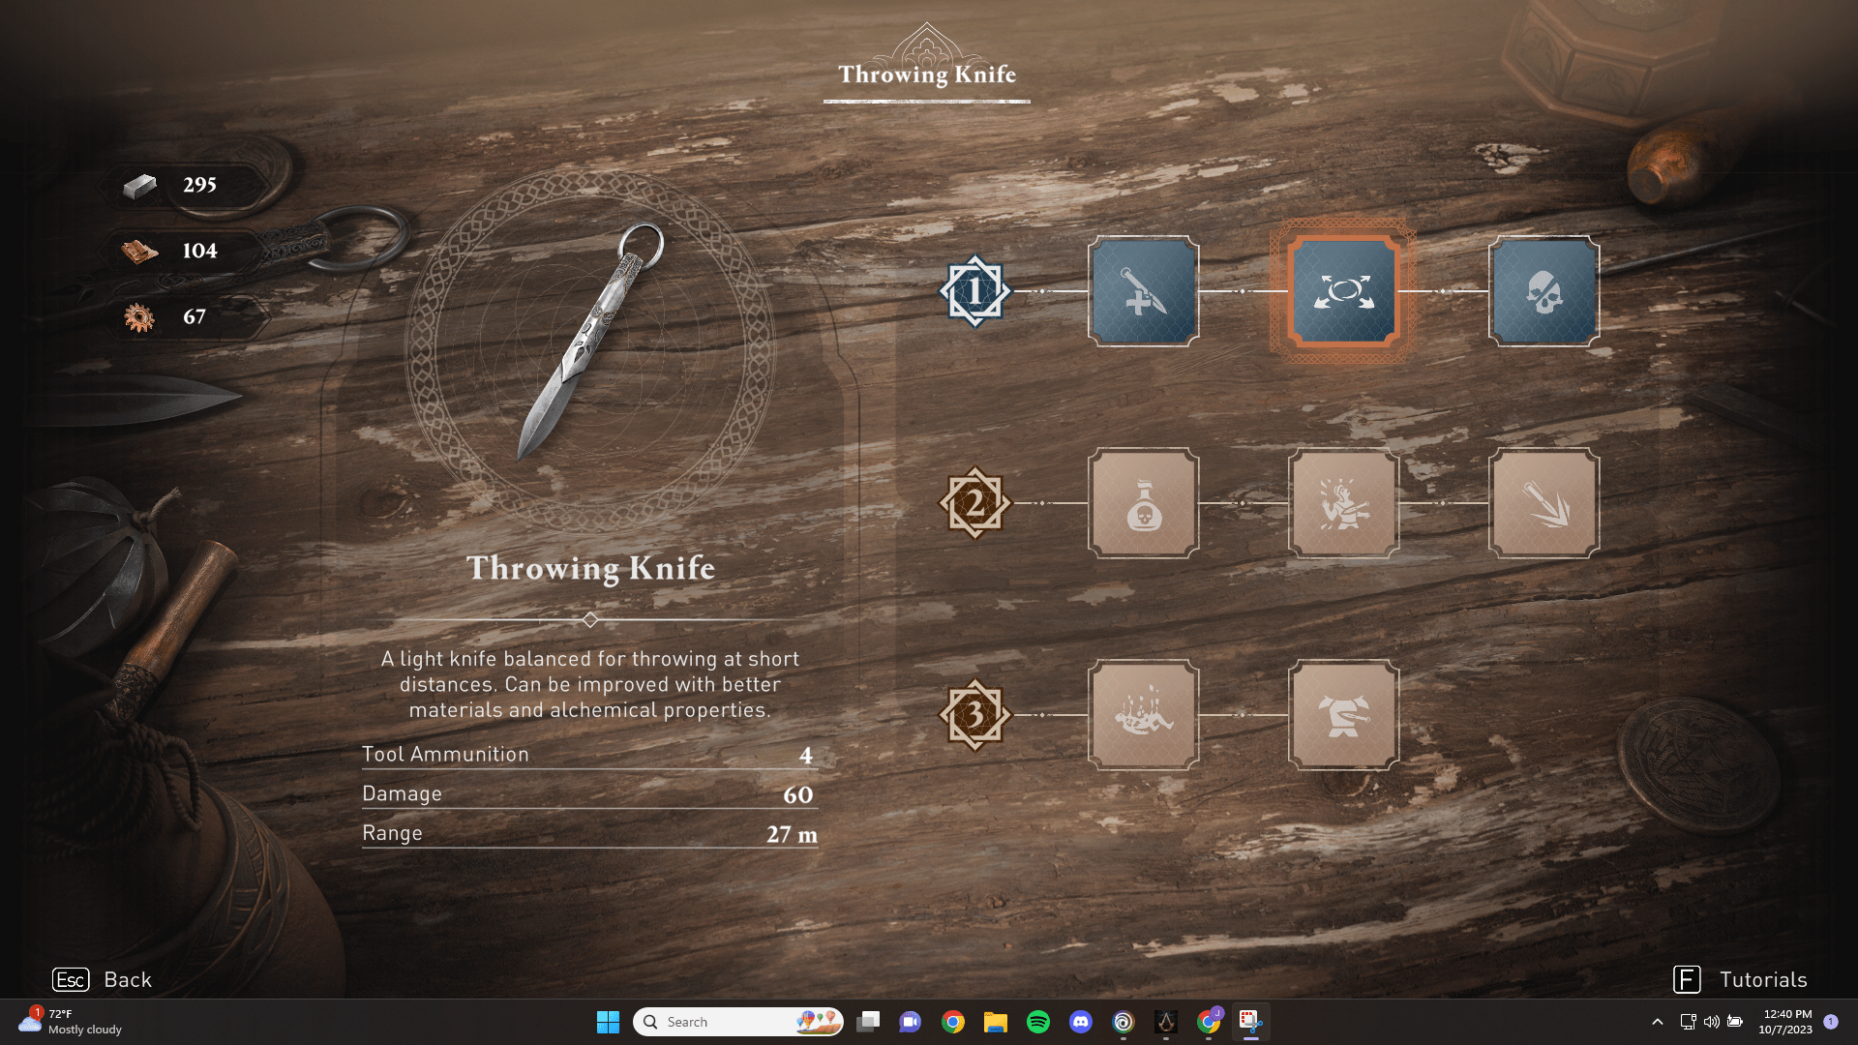Open the Tutorials help section
This screenshot has width=1858, height=1045.
tap(1763, 978)
